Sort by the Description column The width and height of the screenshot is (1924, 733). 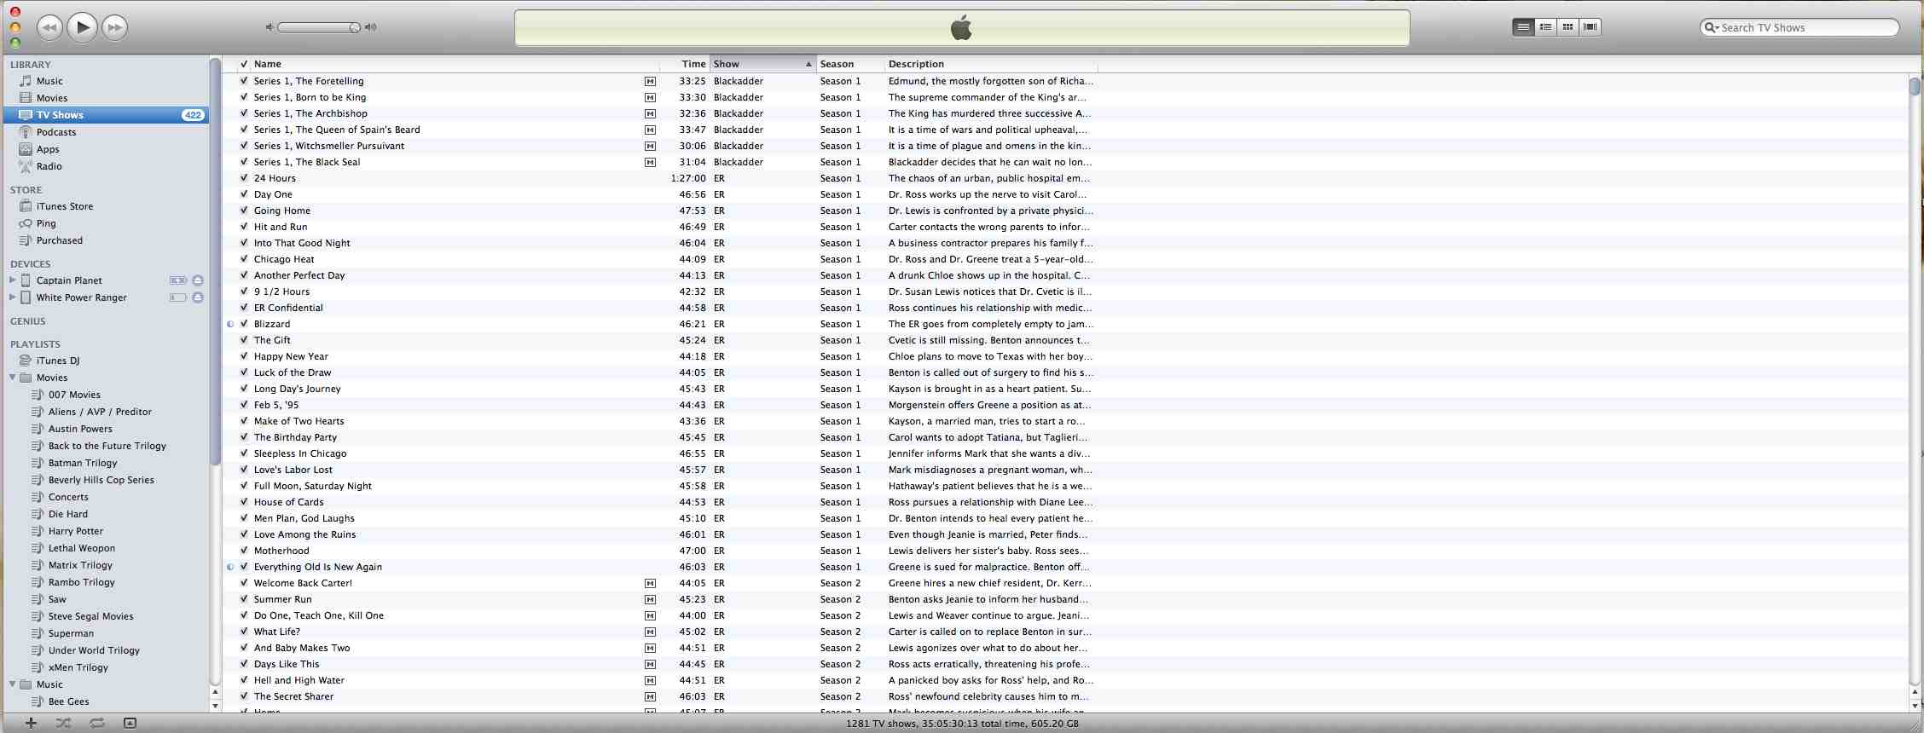991,64
